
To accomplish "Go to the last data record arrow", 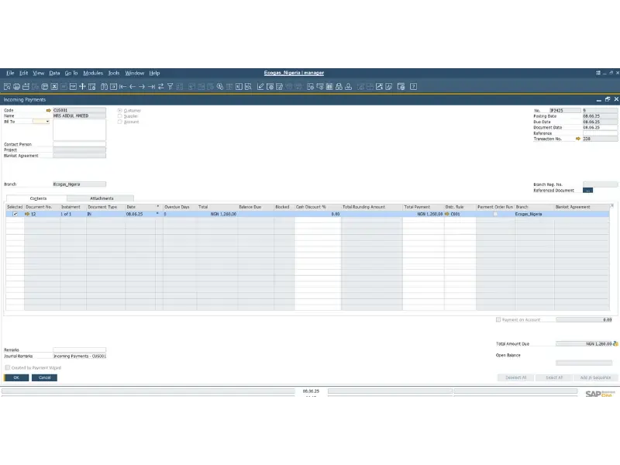I will click(x=151, y=86).
